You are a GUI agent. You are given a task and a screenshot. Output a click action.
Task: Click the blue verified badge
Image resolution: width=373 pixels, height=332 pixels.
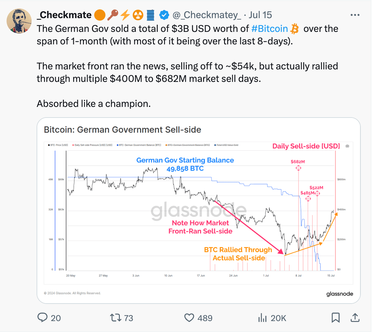pyautogui.click(x=164, y=15)
